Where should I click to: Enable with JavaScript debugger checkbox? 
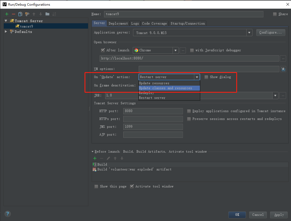click(192, 50)
